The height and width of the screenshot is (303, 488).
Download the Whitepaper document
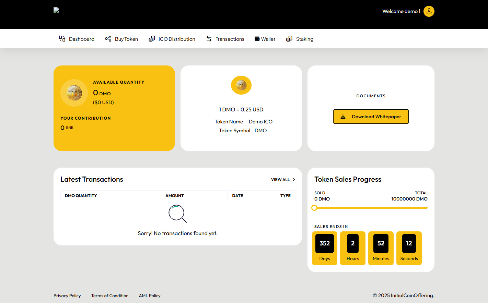point(371,117)
